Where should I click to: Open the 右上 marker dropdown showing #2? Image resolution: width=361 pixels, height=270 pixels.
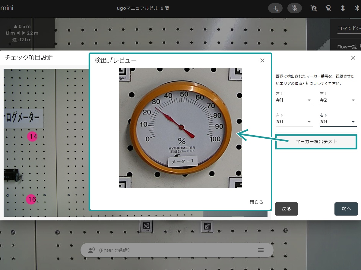click(x=338, y=100)
